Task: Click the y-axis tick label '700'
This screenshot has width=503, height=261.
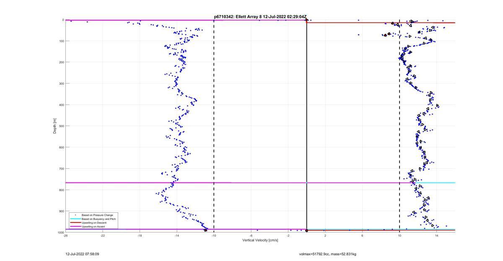Action: 61,169
